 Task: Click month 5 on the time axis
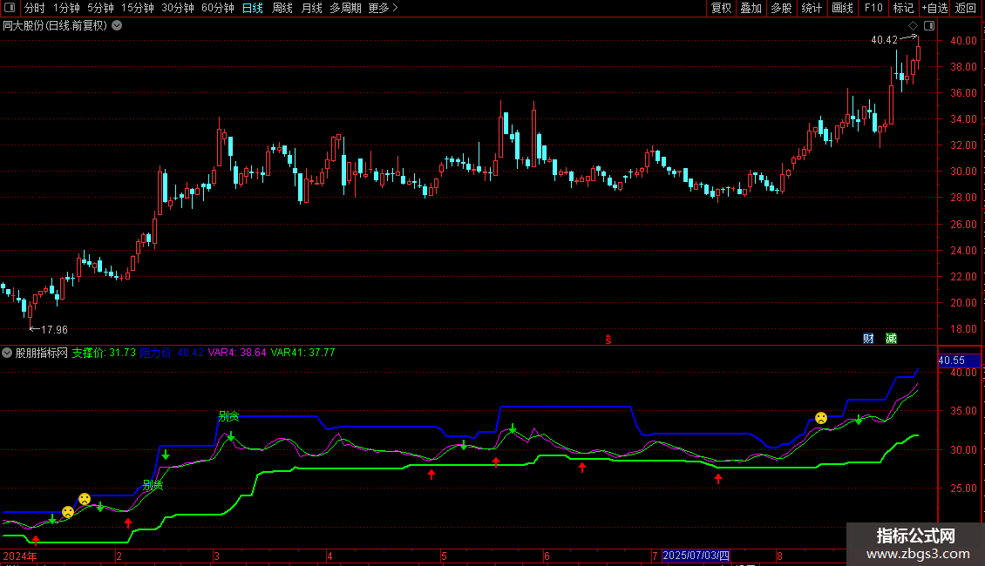click(x=445, y=556)
